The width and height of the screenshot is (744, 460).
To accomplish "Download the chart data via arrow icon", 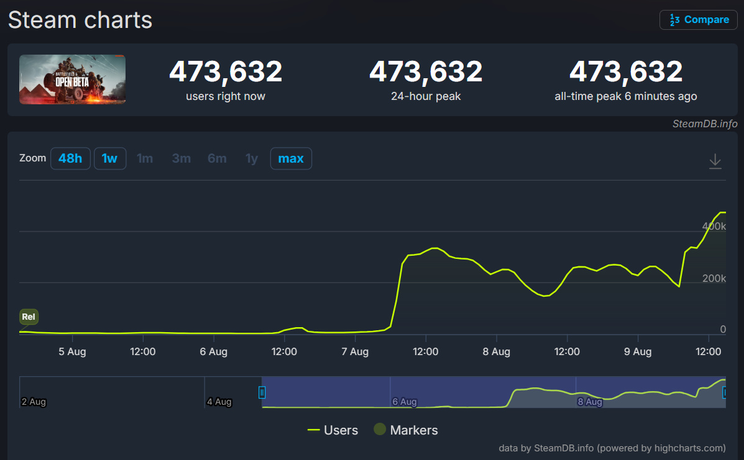I will point(715,161).
